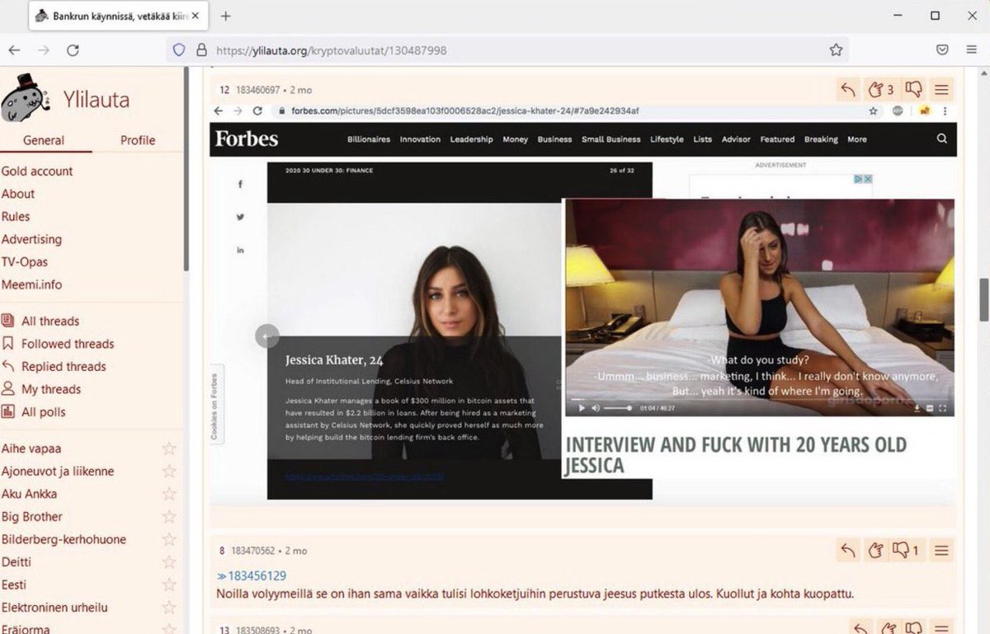This screenshot has width=990, height=634.
Task: Favorite the Big Brother board
Action: click(x=169, y=516)
